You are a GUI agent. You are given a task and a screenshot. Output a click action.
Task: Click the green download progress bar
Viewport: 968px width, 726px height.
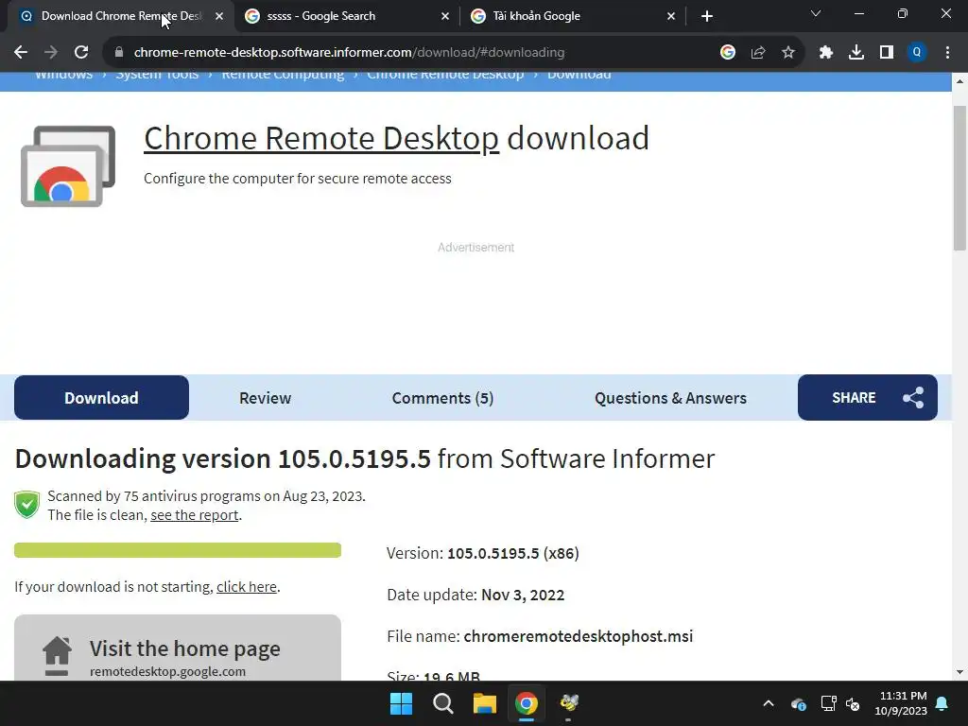pyautogui.click(x=178, y=550)
